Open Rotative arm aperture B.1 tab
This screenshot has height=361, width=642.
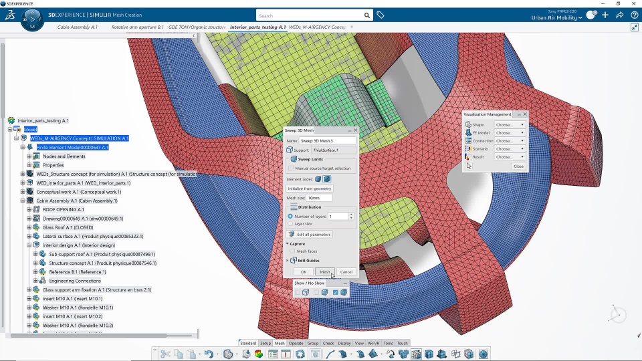coord(138,27)
